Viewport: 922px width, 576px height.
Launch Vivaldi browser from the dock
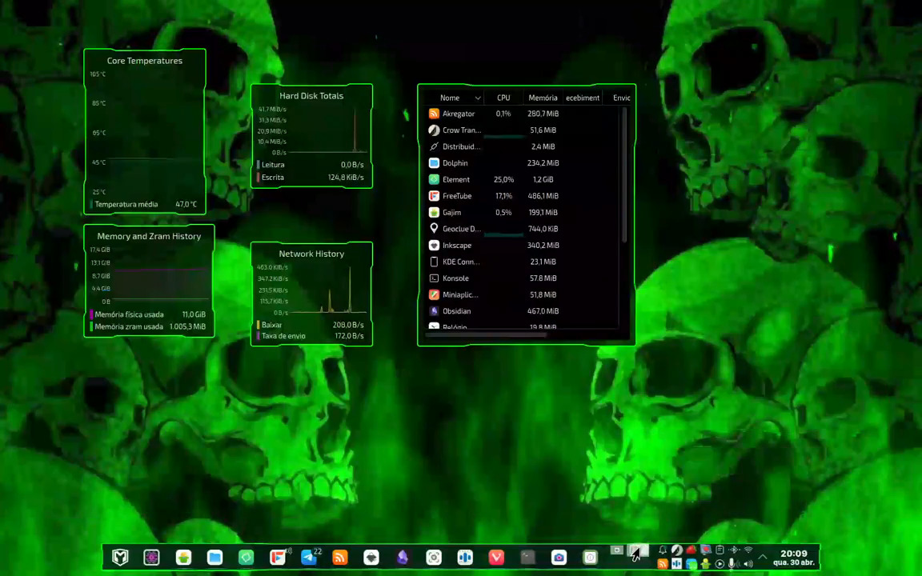[x=496, y=557]
